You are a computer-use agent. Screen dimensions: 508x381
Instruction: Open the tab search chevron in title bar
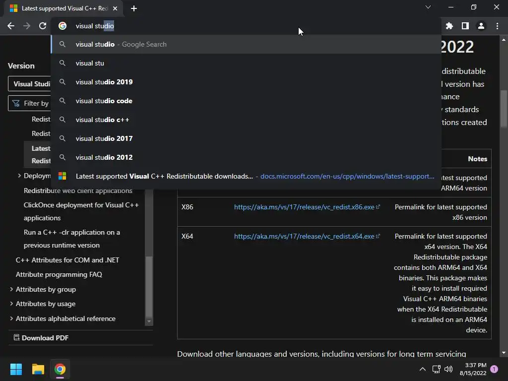[x=428, y=7]
